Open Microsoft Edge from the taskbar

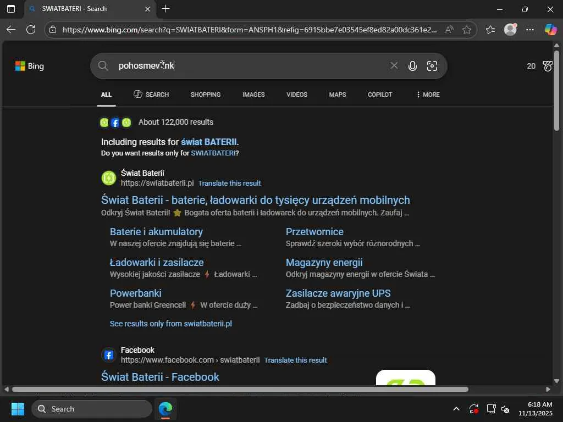tap(165, 409)
